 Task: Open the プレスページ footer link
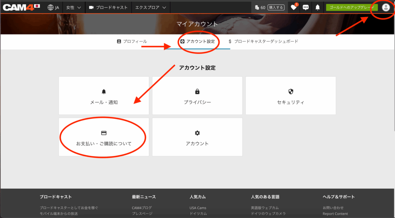[142, 214]
